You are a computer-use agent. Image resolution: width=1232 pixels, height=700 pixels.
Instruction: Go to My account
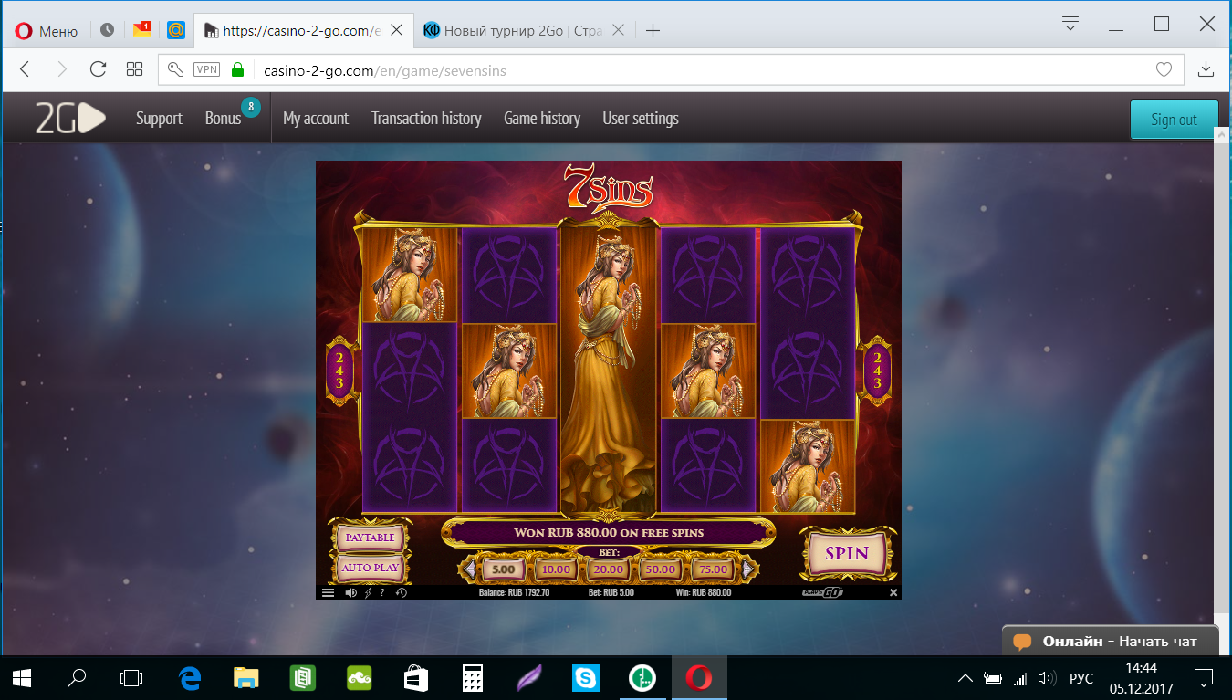point(316,119)
